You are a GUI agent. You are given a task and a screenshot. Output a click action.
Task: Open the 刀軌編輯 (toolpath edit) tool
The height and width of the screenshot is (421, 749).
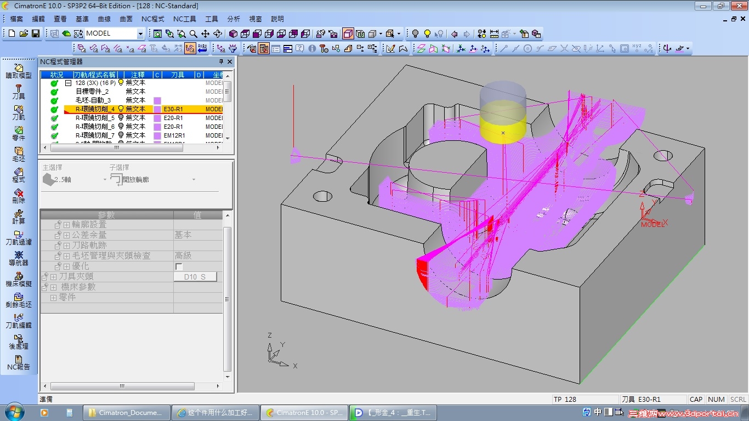pyautogui.click(x=19, y=321)
